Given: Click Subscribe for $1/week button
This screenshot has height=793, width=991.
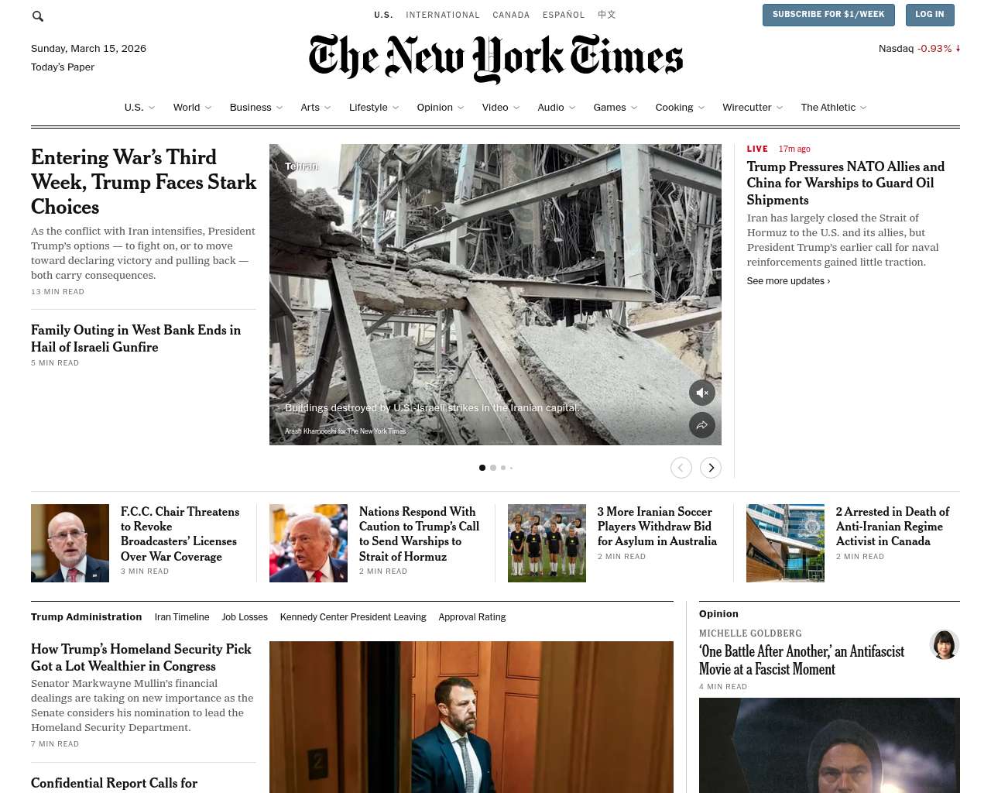Looking at the screenshot, I should (x=828, y=15).
